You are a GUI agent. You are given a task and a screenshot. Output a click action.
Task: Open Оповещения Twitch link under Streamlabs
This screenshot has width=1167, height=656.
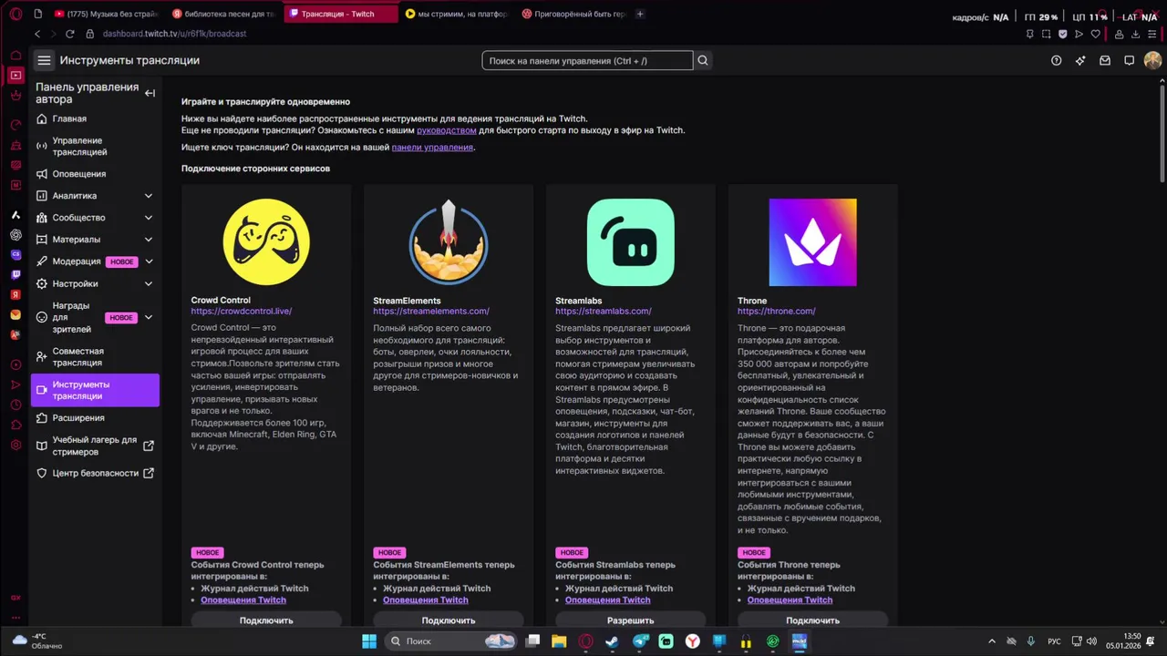point(608,600)
